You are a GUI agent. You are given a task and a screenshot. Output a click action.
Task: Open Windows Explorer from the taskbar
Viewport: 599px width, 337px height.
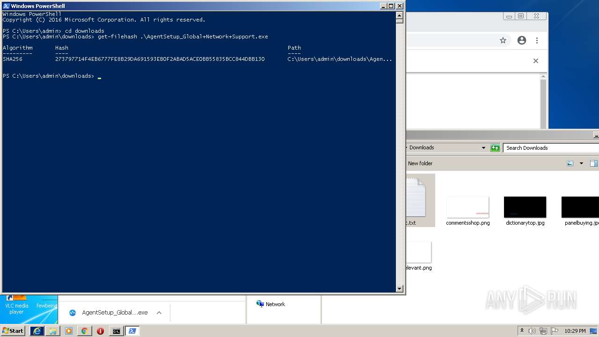pos(53,331)
